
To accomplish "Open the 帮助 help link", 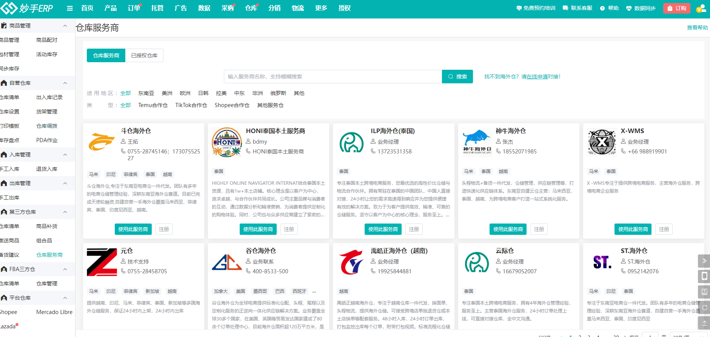I will (x=609, y=8).
